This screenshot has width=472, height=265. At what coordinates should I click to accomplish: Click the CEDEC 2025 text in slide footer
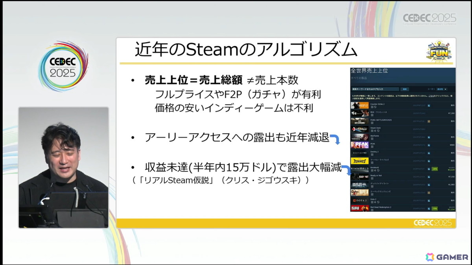pyautogui.click(x=433, y=223)
